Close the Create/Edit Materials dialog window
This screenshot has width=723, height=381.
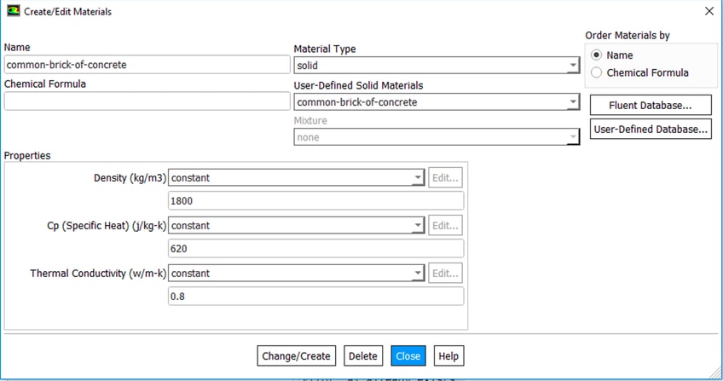[x=709, y=11]
